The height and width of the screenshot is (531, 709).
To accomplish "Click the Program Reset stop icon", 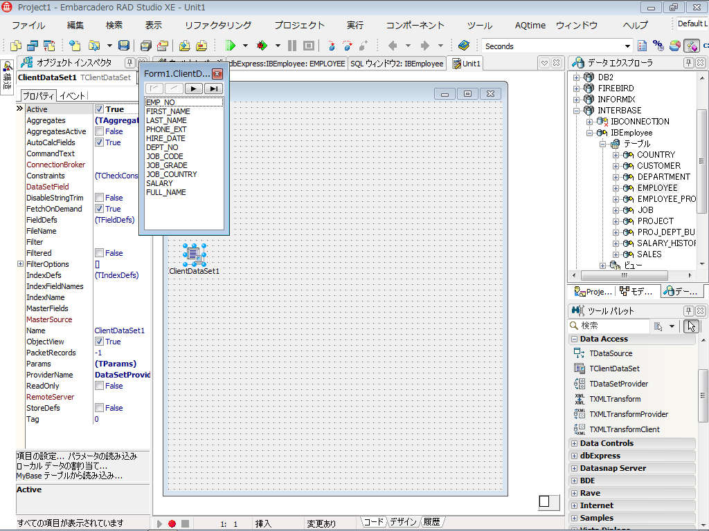I will (309, 46).
